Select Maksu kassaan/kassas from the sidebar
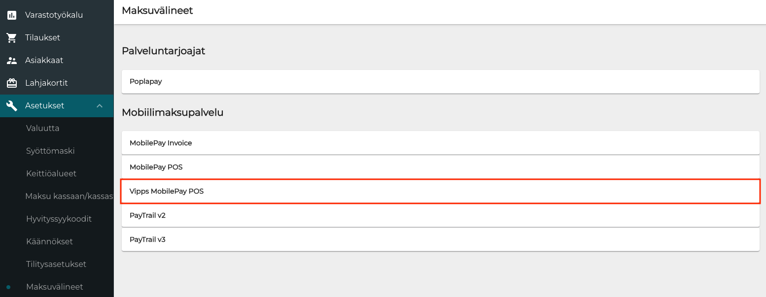Viewport: 766px width, 297px height. coord(69,196)
